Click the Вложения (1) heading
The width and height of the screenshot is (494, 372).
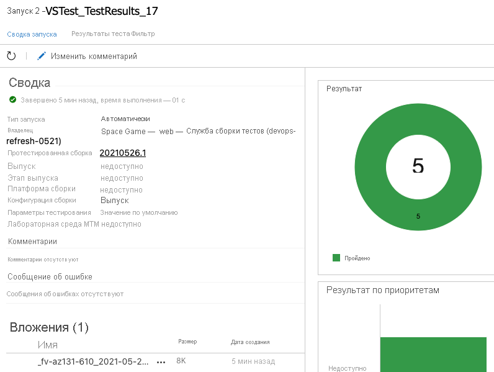click(49, 327)
